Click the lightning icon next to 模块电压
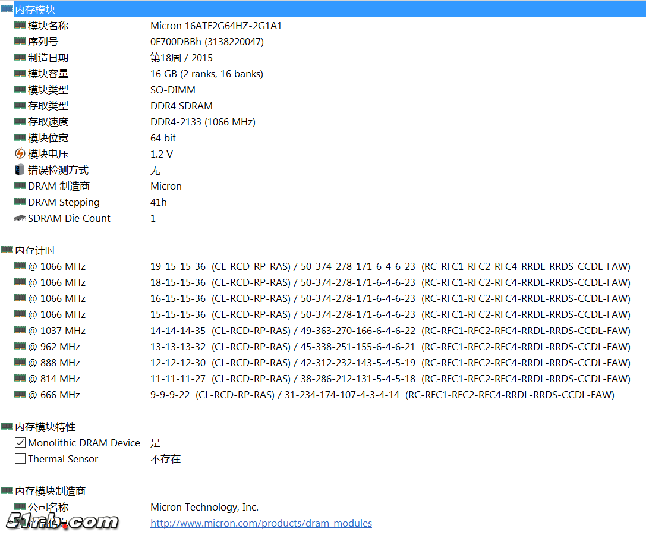Image resolution: width=646 pixels, height=535 pixels. pyautogui.click(x=20, y=154)
